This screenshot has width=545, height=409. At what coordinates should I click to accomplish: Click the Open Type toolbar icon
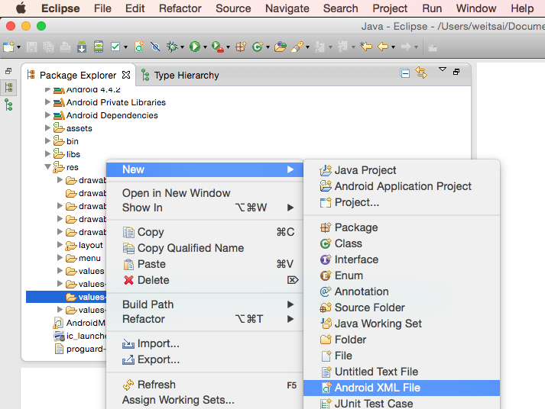pos(281,47)
